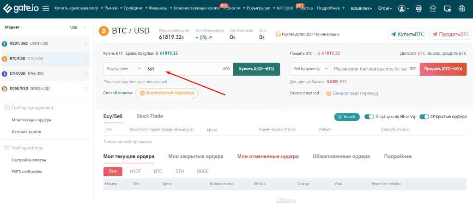Open Руководство Для Начинающих guide link
Image resolution: width=473 pixels, height=203 pixels.
[x=310, y=34]
